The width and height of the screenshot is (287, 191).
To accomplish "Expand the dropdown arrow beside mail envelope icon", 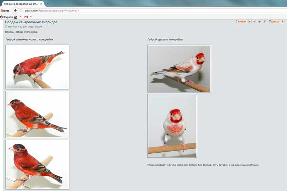I will click(x=20, y=17).
